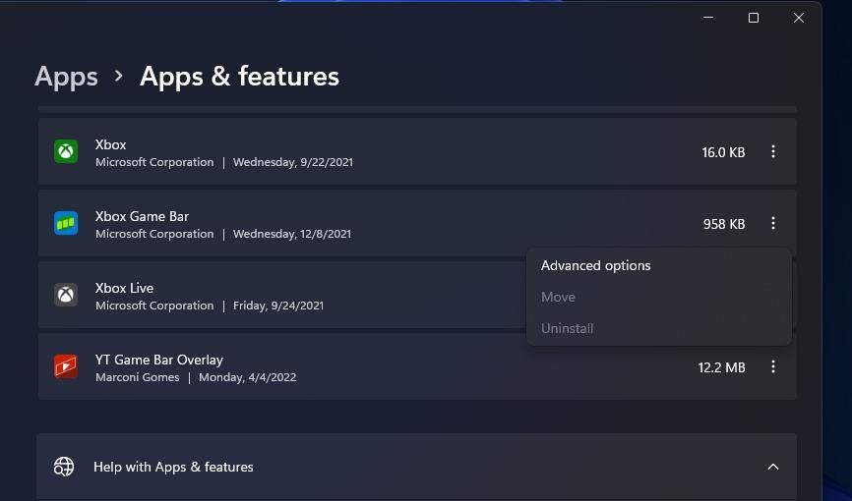Collapse the Help with Apps & features section
This screenshot has width=852, height=501.
pos(772,467)
